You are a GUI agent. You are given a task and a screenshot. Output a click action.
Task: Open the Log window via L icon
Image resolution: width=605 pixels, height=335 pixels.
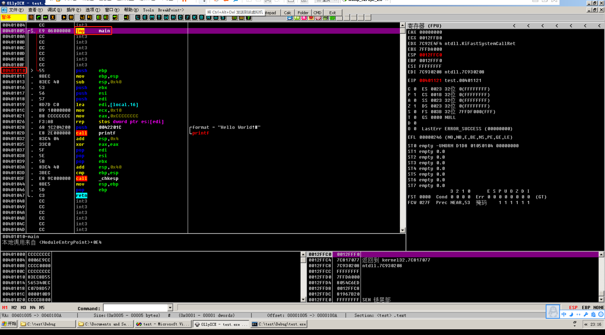[138, 17]
